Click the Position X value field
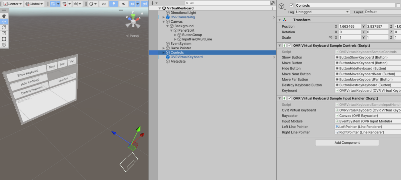This screenshot has width=401, height=180. 350,26
